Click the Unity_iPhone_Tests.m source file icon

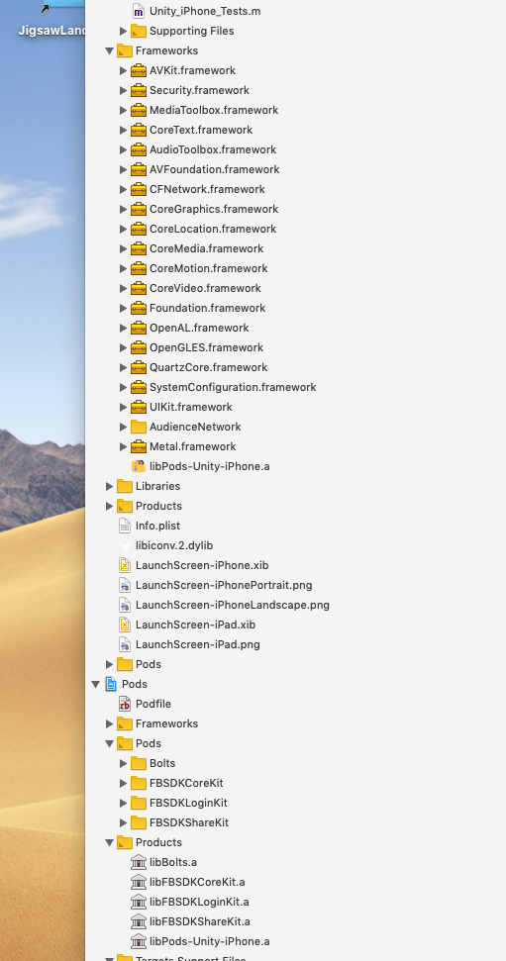(139, 11)
